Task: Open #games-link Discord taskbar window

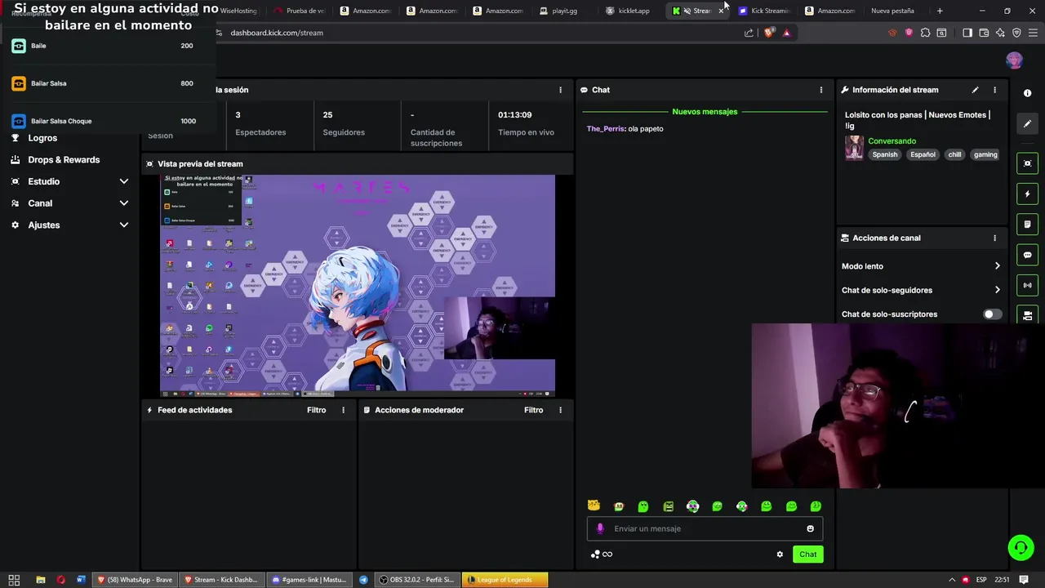Action: click(x=309, y=580)
